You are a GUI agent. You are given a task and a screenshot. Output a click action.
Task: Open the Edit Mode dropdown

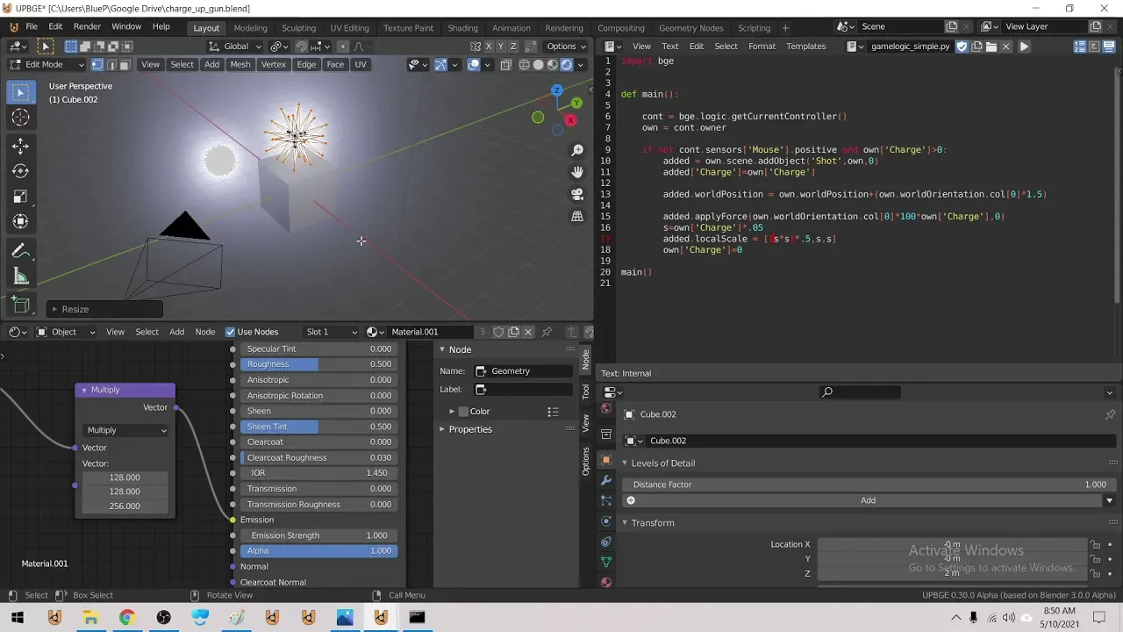point(47,65)
